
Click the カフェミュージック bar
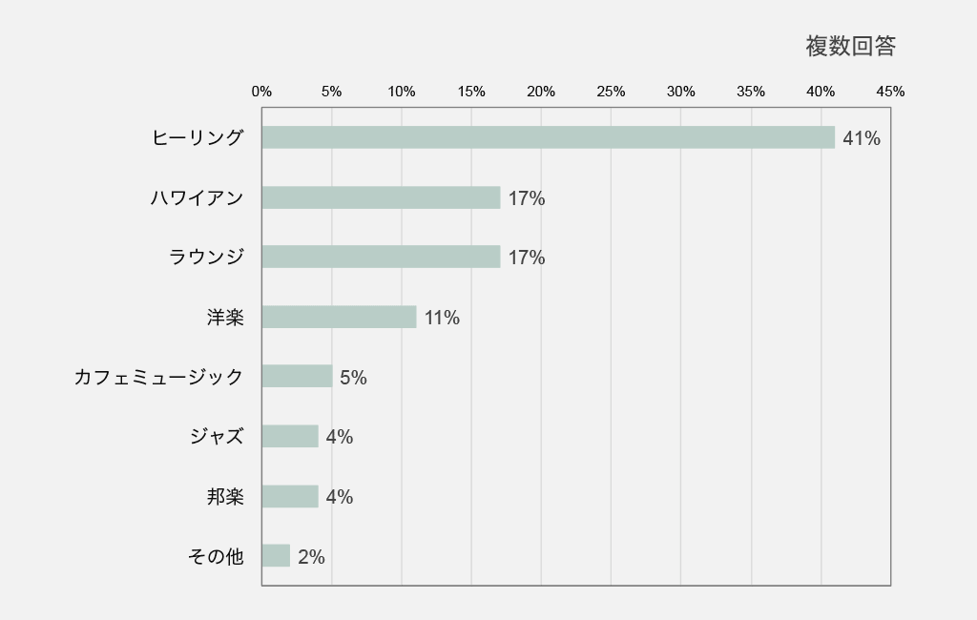pos(297,377)
